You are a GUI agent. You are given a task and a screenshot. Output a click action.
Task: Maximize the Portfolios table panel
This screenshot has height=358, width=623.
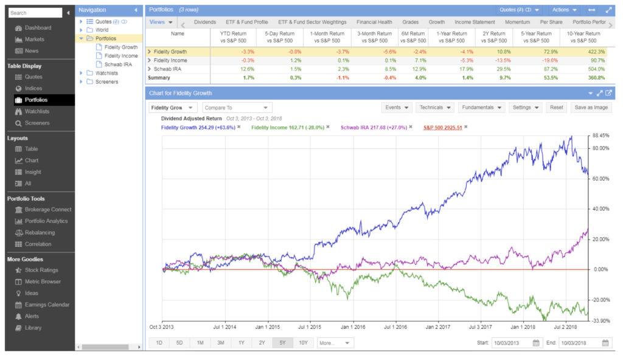pos(608,10)
